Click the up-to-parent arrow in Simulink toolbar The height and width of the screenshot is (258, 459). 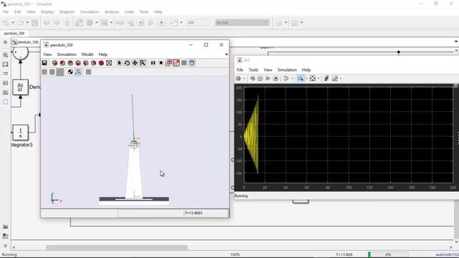(x=67, y=22)
